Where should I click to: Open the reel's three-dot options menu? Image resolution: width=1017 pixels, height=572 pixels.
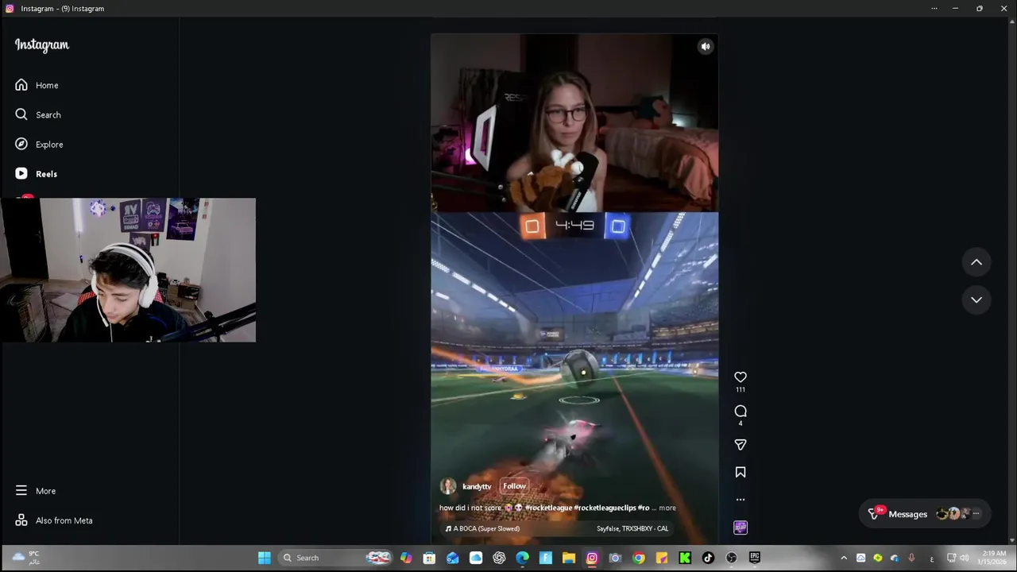click(741, 500)
